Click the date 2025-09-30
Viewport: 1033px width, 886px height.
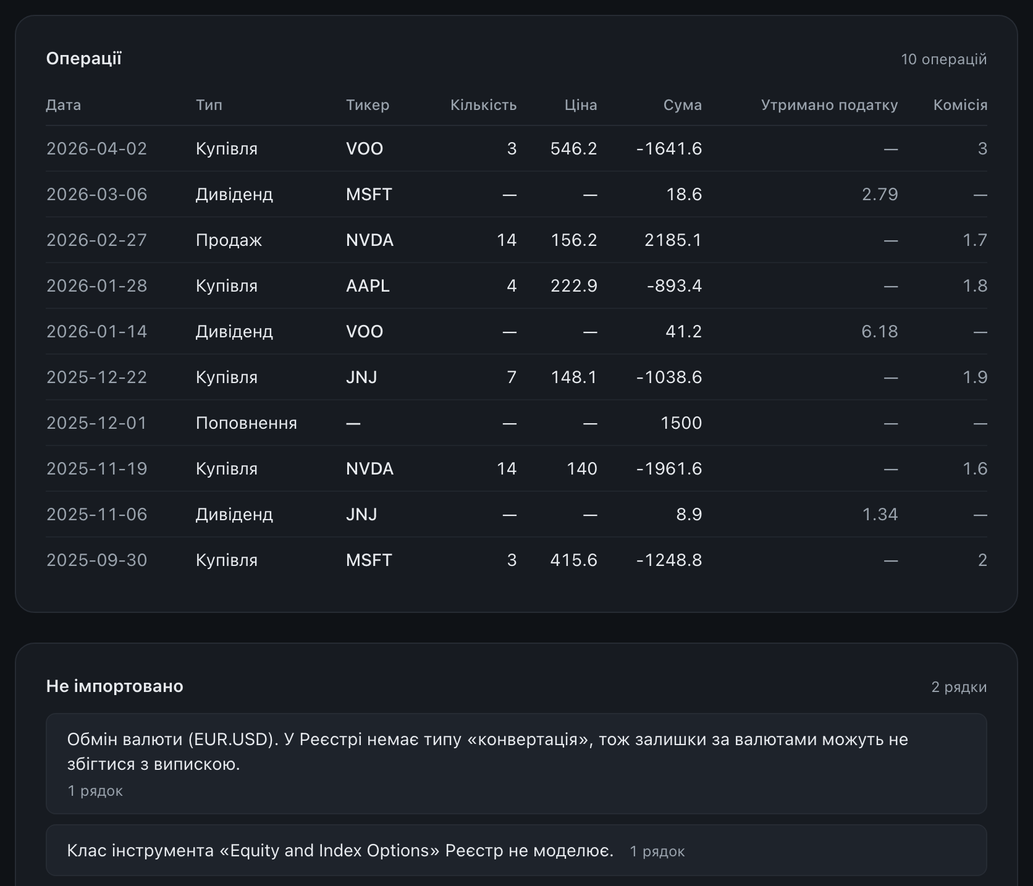(x=97, y=560)
